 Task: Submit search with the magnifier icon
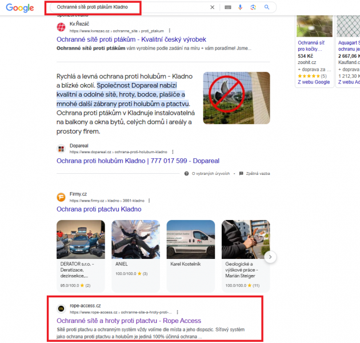266,7
